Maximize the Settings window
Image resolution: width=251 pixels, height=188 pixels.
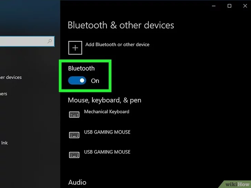229,6
